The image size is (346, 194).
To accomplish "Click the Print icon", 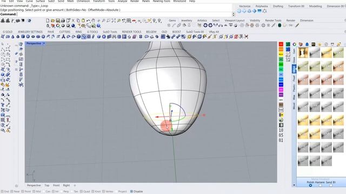I will point(63,20).
